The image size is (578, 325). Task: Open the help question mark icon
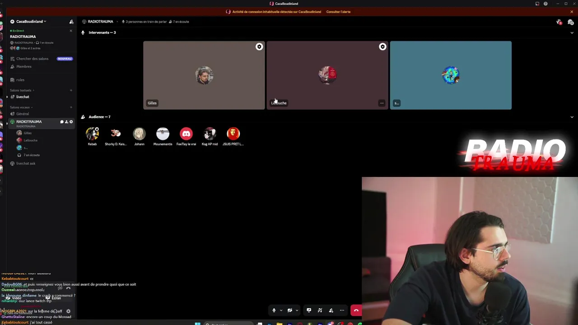click(x=545, y=4)
